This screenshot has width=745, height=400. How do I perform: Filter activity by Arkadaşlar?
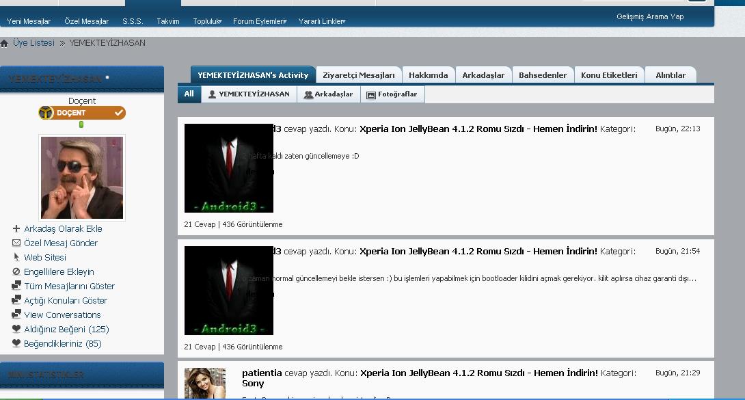(x=329, y=94)
